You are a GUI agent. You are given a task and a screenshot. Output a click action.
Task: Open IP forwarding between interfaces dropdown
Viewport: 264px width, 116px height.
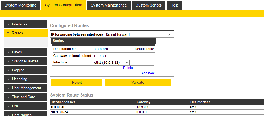tap(138, 35)
